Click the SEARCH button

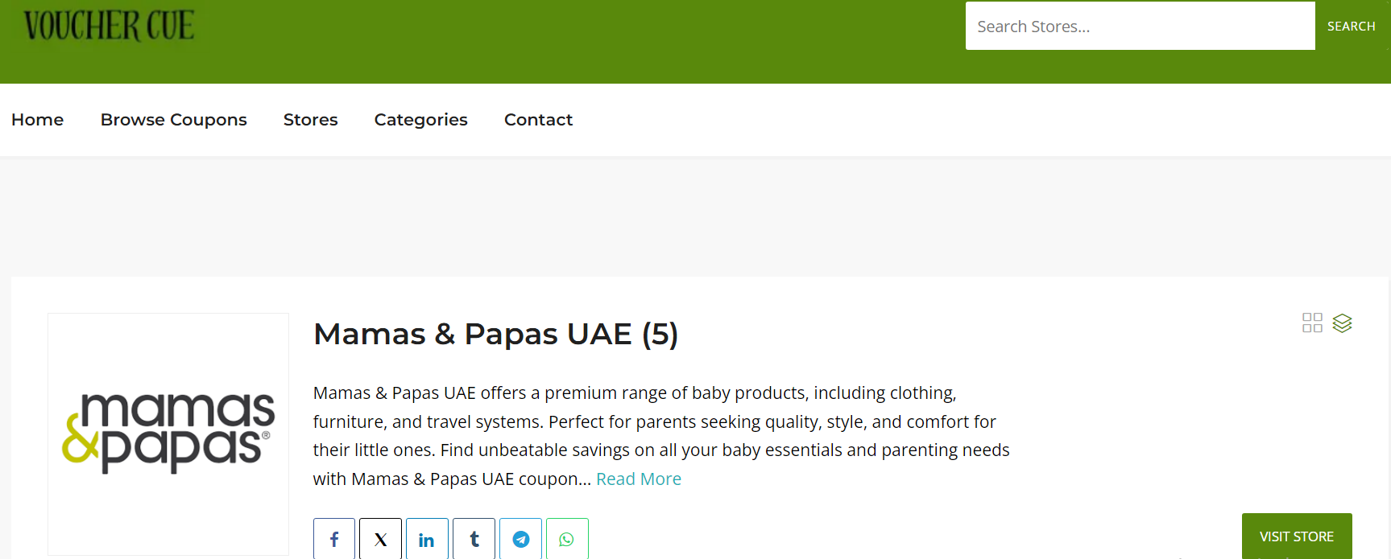pyautogui.click(x=1351, y=26)
